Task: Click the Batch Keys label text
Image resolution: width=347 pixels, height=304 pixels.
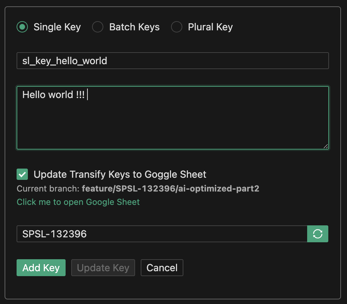Action: coord(134,27)
